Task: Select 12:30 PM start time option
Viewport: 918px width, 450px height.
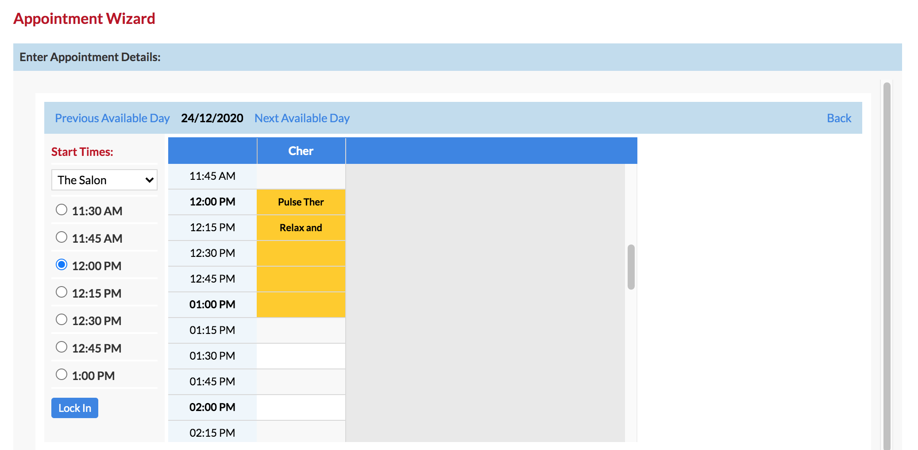Action: pos(62,319)
